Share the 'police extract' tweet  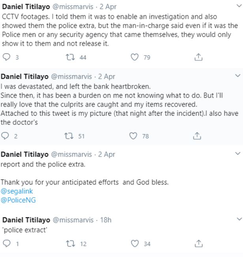(x=199, y=244)
